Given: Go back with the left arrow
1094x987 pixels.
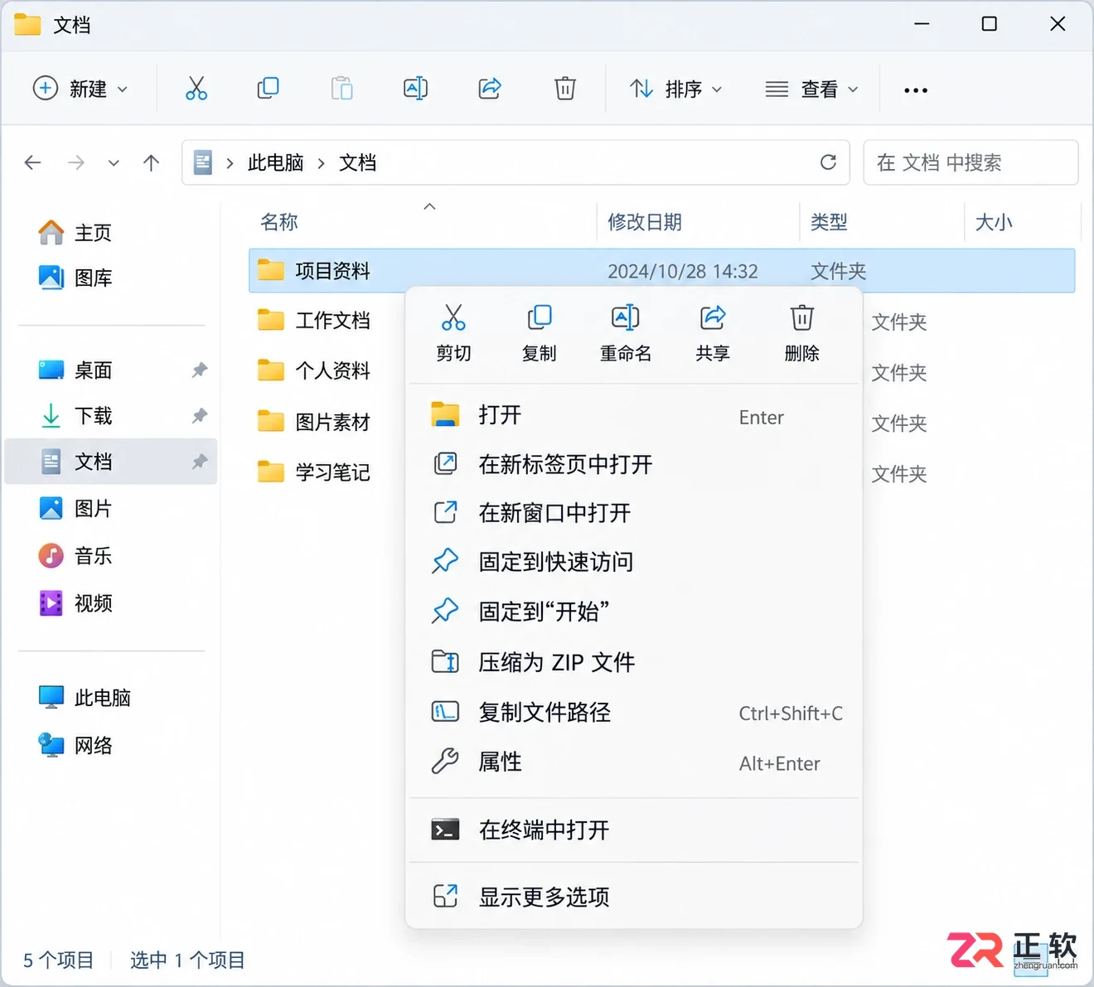Looking at the screenshot, I should 33,162.
